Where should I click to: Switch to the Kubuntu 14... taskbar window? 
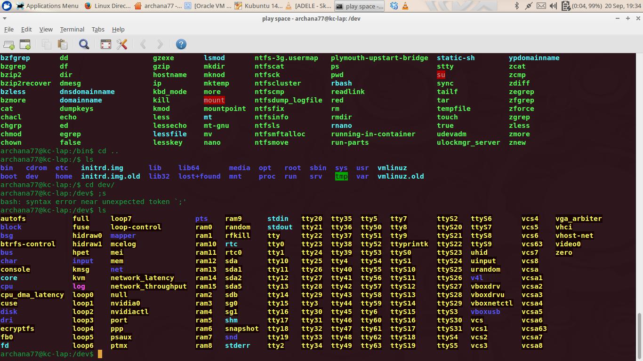pyautogui.click(x=258, y=6)
